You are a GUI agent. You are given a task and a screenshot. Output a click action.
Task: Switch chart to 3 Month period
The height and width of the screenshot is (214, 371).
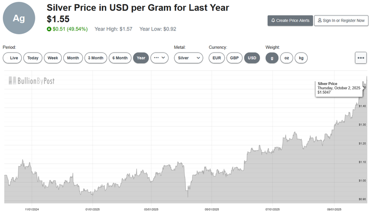pyautogui.click(x=95, y=58)
